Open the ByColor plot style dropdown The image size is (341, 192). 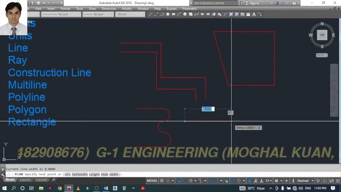(130, 14)
